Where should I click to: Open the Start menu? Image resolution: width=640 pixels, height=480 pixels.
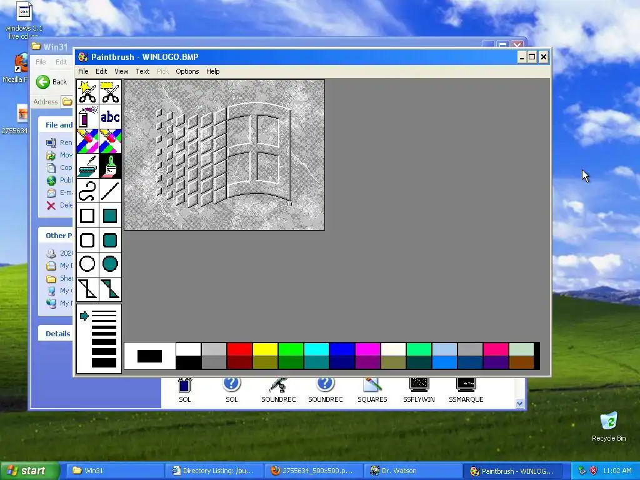click(x=29, y=471)
